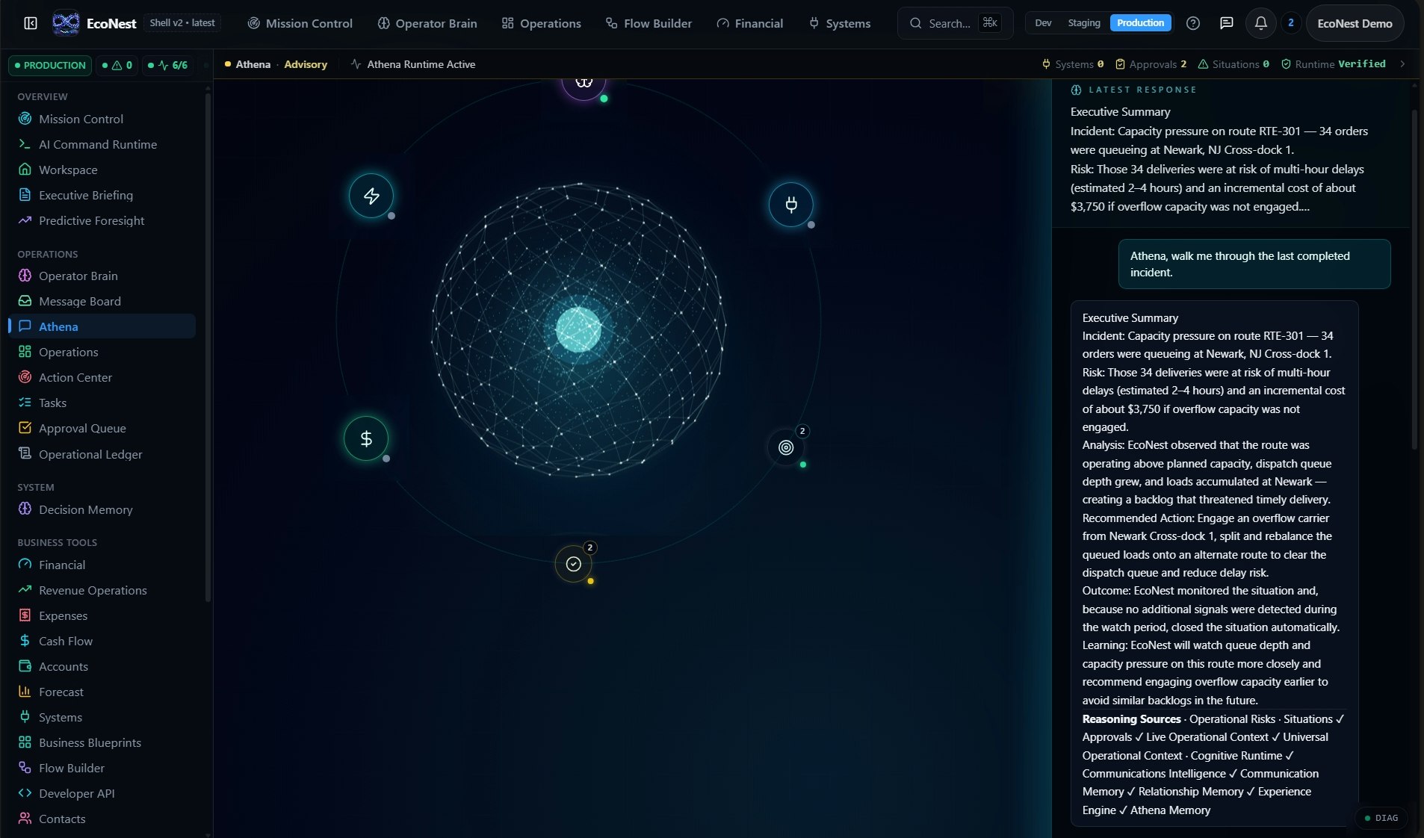Open Financial top navigation tab

click(x=749, y=23)
